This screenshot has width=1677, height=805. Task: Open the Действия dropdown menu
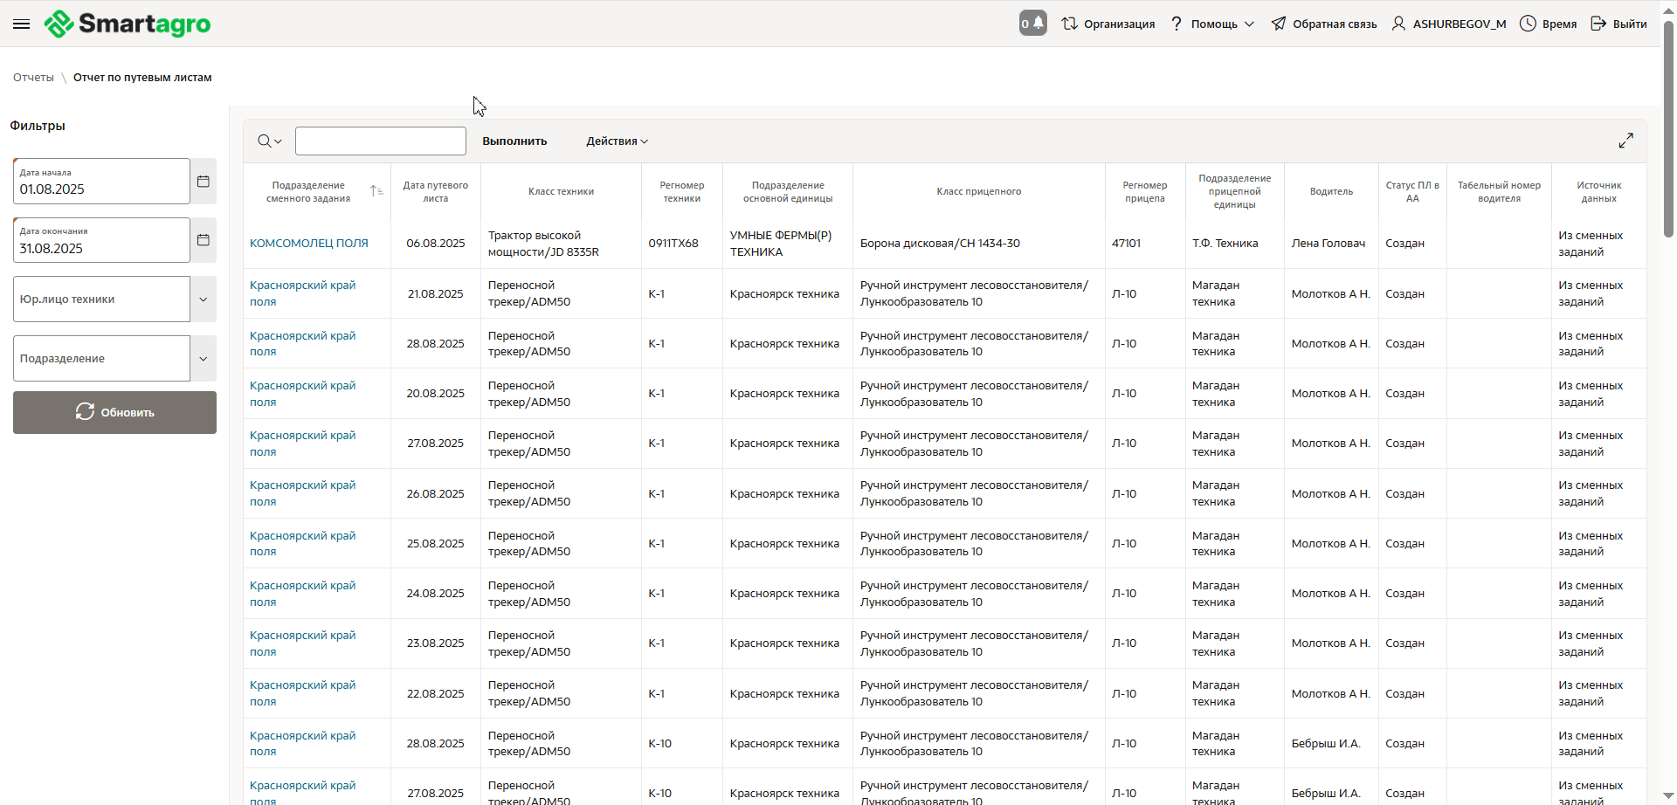617,141
